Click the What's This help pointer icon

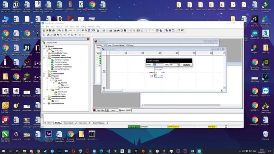(x=182, y=30)
